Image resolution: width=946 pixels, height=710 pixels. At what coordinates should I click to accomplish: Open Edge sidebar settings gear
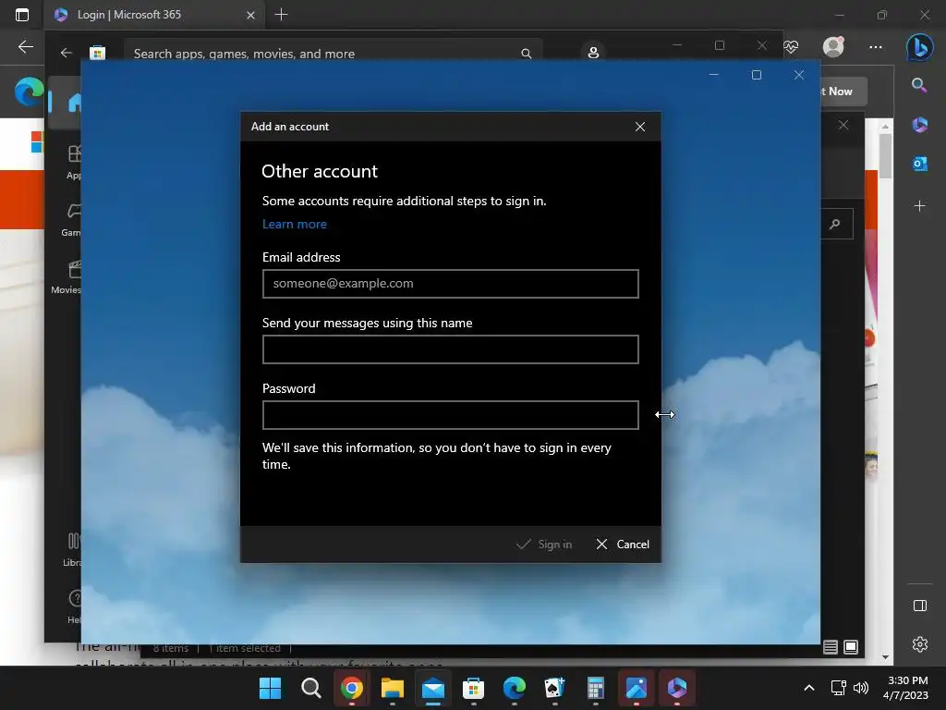tap(920, 644)
